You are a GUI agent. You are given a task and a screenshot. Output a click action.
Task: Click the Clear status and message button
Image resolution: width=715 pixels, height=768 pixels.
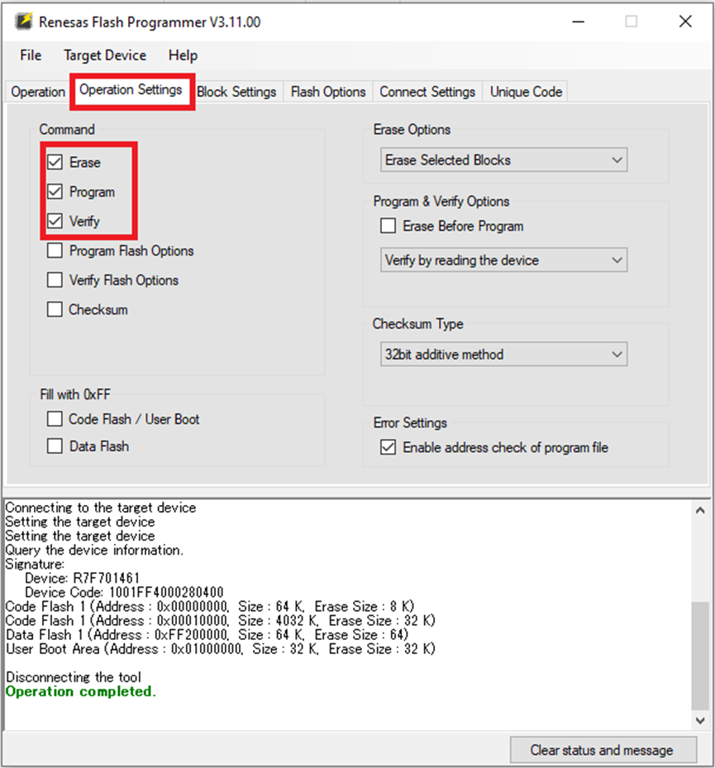click(x=603, y=750)
